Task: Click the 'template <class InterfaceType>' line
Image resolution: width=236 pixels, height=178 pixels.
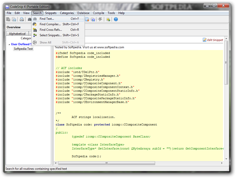Action: pos(98,144)
